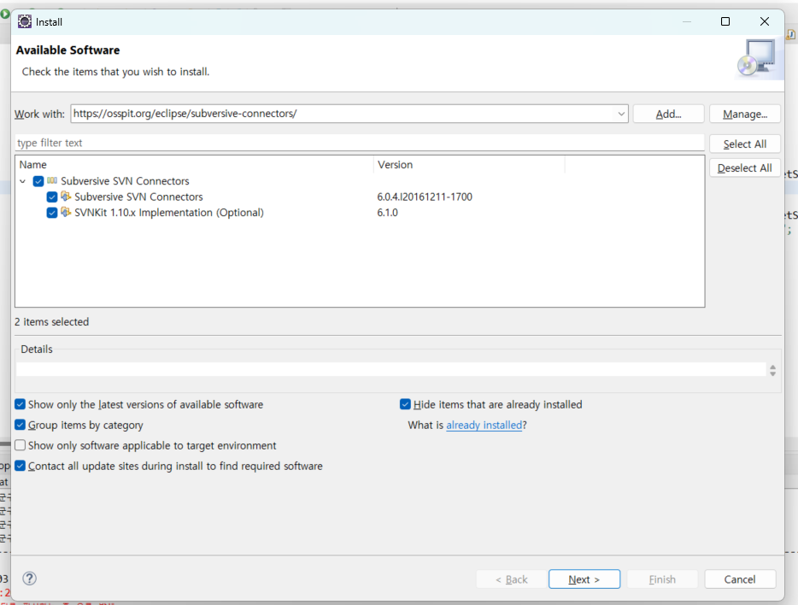The width and height of the screenshot is (798, 605).
Task: Select the 6.1.0 version cell
Action: [x=387, y=213]
